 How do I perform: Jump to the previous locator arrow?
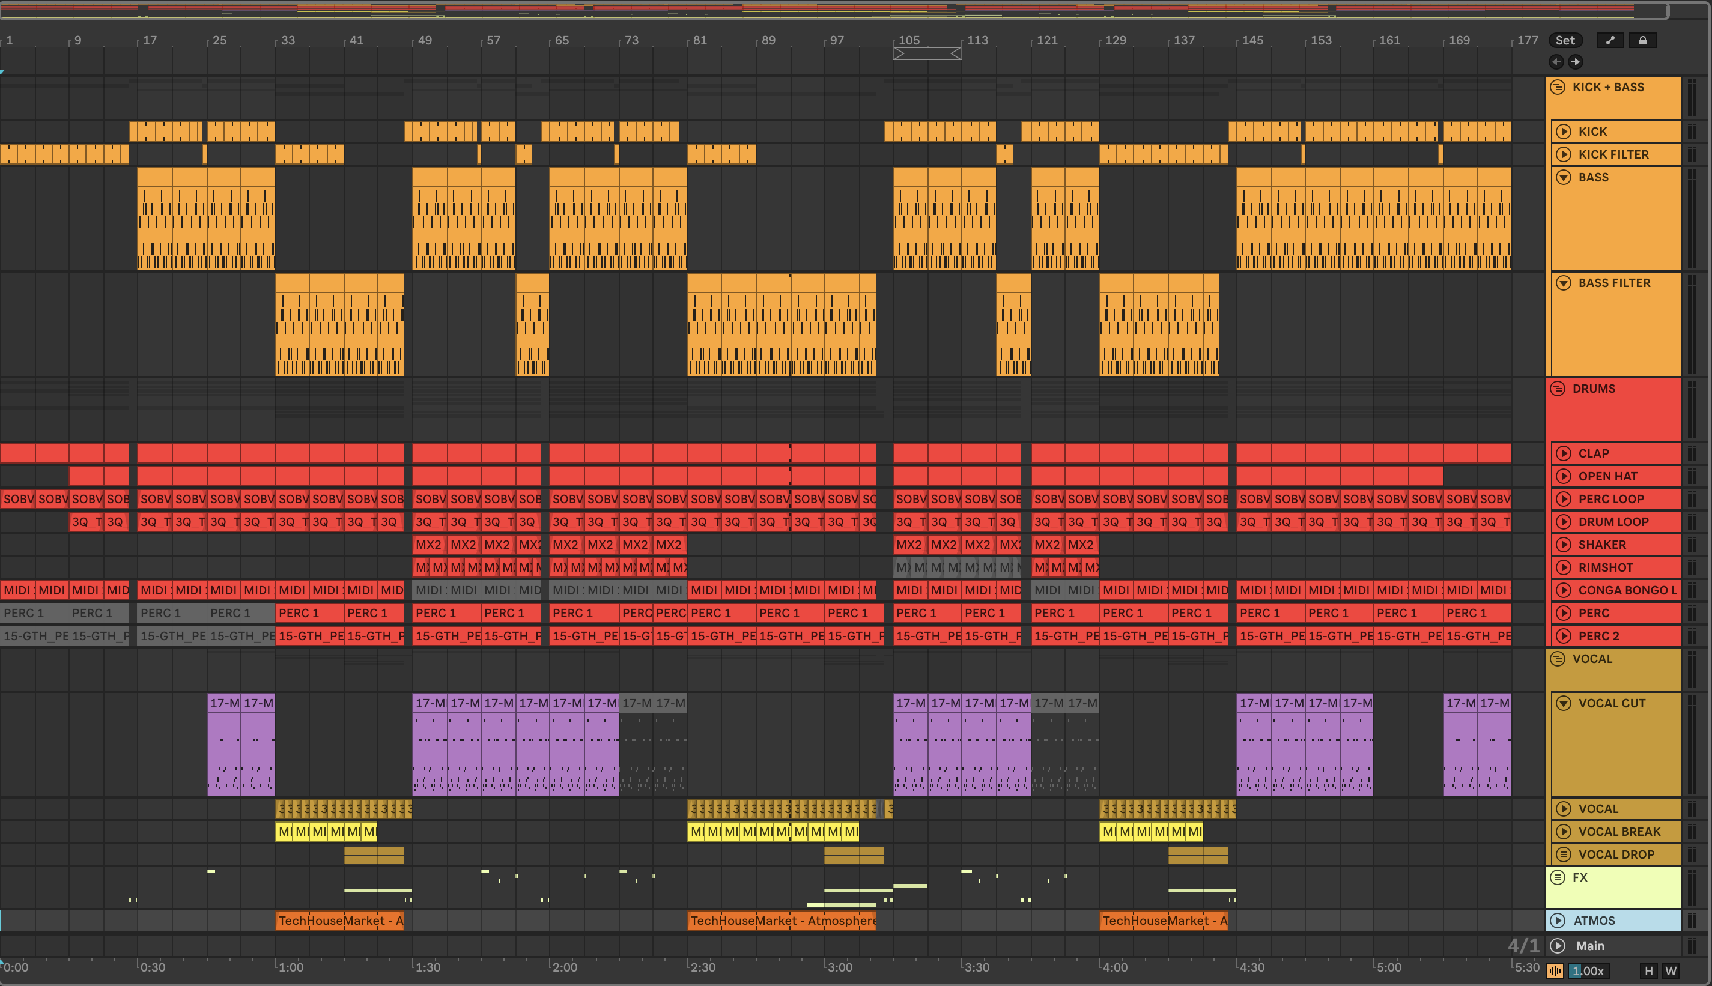coord(1556,62)
